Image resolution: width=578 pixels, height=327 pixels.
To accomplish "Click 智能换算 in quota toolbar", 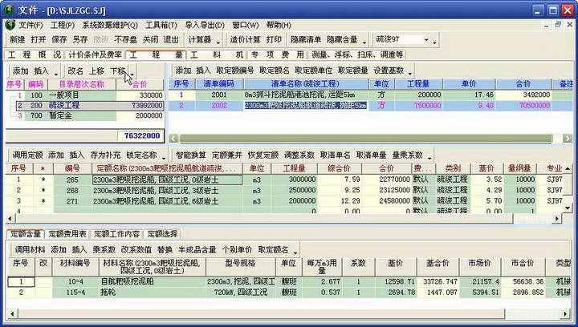I will pos(190,155).
